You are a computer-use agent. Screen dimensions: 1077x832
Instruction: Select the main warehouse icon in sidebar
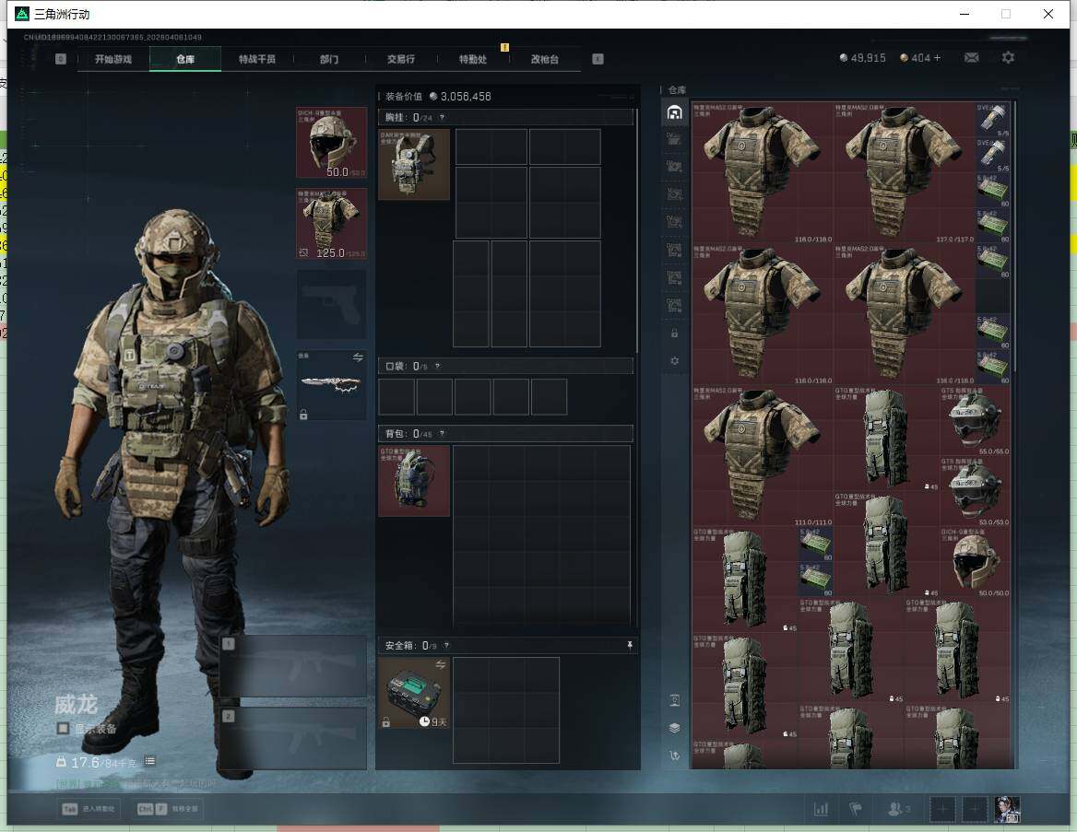674,112
